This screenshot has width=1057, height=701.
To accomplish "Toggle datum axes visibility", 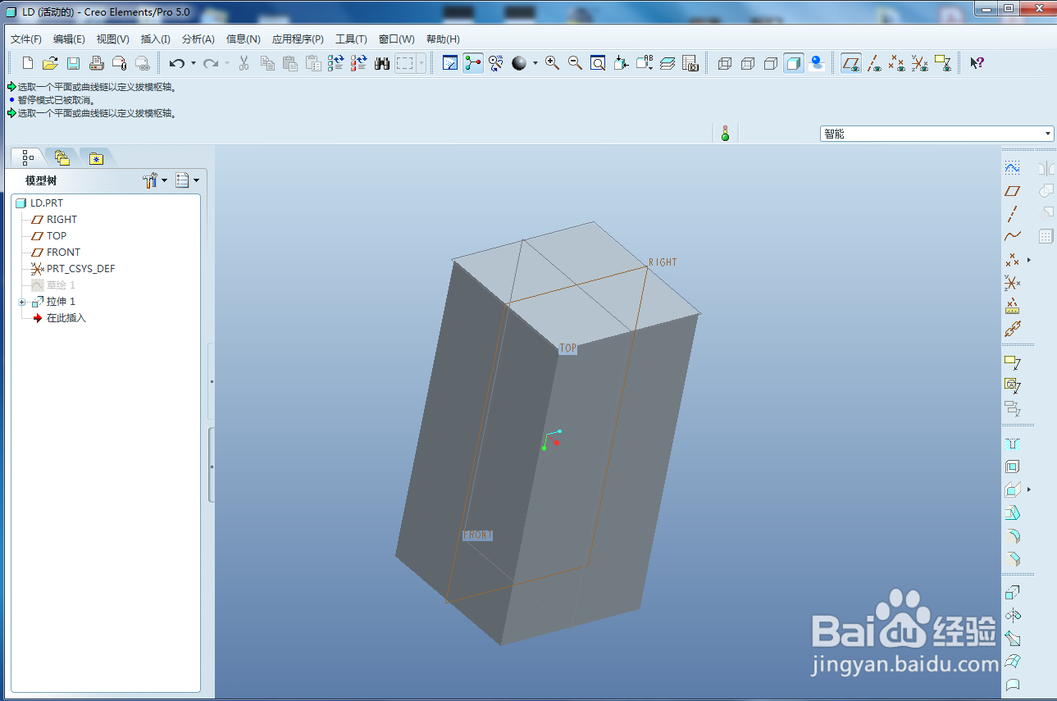I will [874, 63].
